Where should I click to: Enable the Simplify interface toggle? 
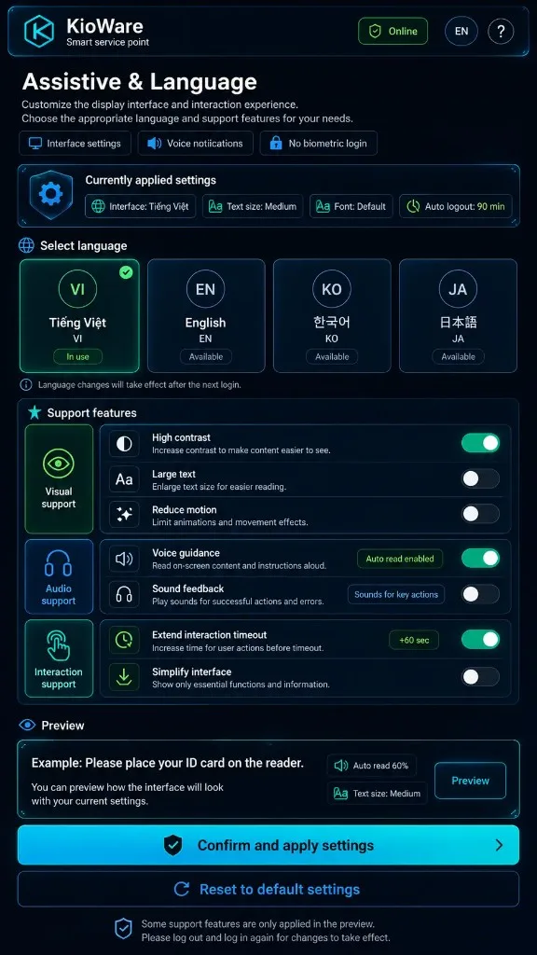pyautogui.click(x=480, y=676)
